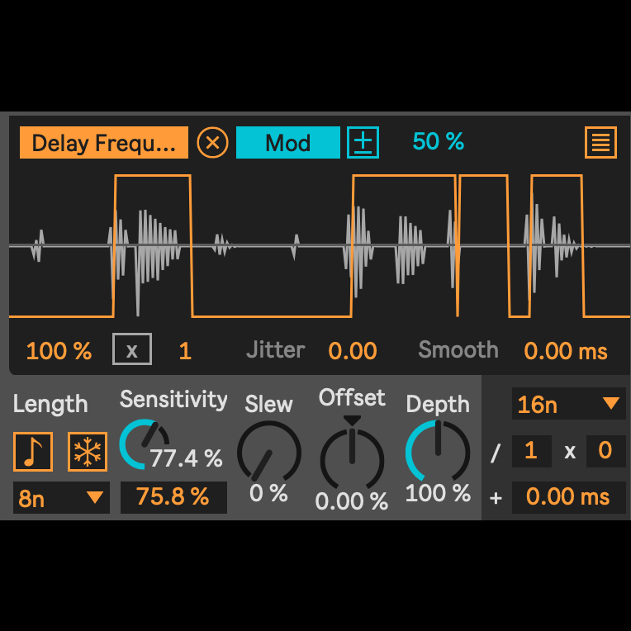Click the Slew knob
This screenshot has width=631, height=631.
(268, 453)
